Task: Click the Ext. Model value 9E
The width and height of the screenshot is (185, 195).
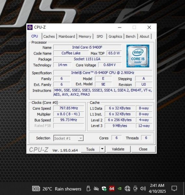Action: [x=103, y=85]
